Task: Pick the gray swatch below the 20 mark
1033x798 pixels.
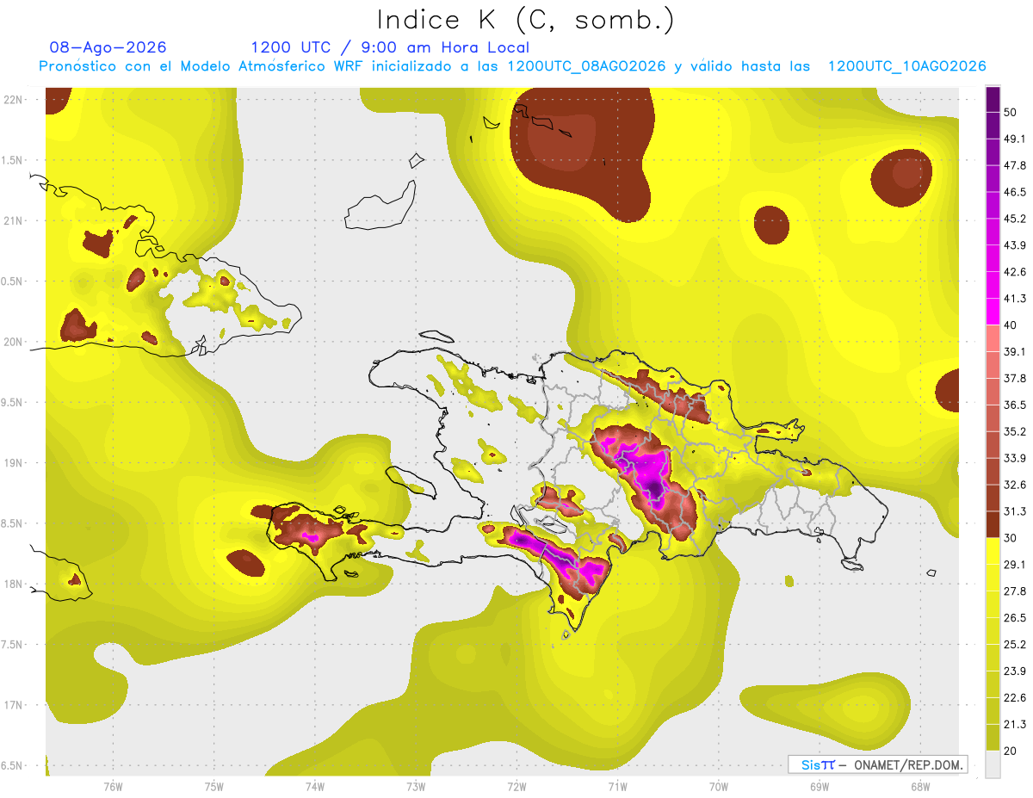Action: [x=993, y=764]
